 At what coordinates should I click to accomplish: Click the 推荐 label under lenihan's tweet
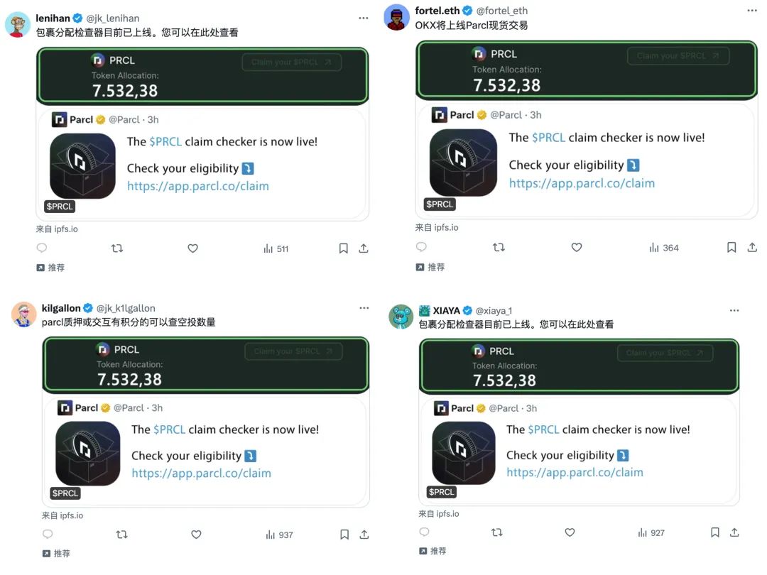[56, 268]
